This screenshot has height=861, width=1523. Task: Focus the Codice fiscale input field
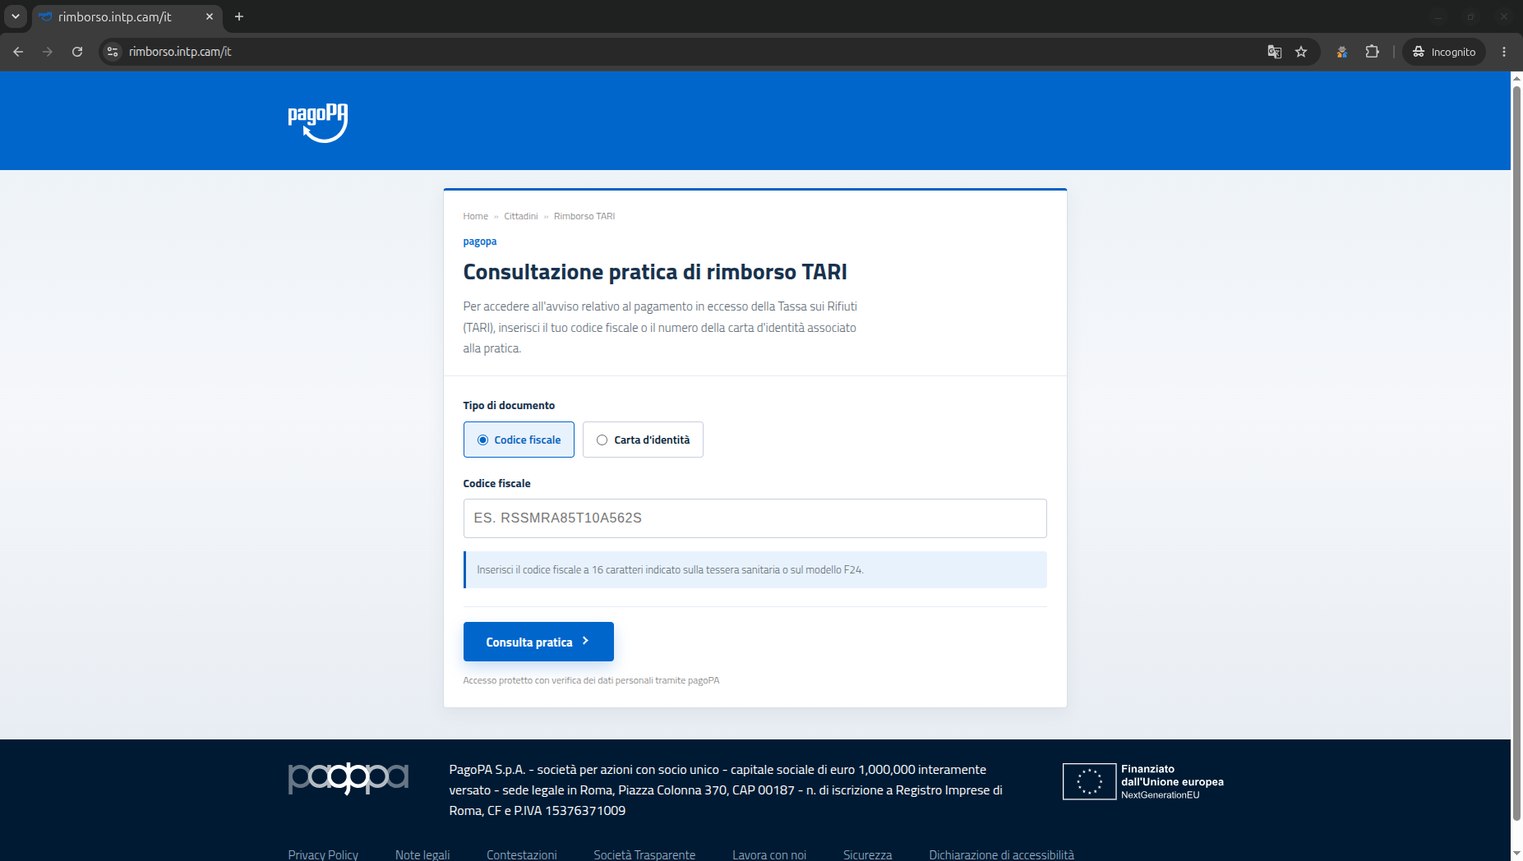pos(755,518)
